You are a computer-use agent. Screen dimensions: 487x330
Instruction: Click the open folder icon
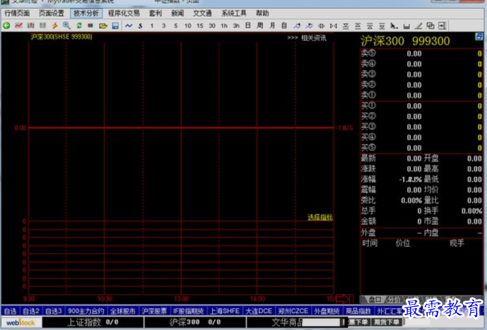(103, 26)
